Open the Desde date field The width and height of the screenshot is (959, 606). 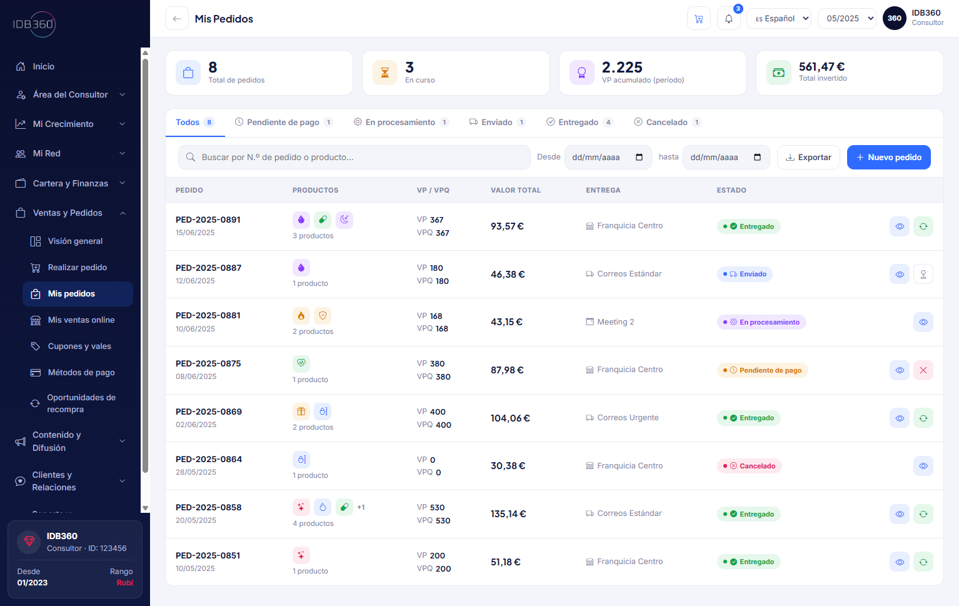(608, 158)
